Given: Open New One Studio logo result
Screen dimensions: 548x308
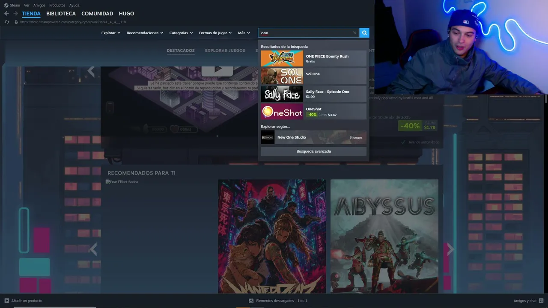Looking at the screenshot, I should pyautogui.click(x=268, y=137).
